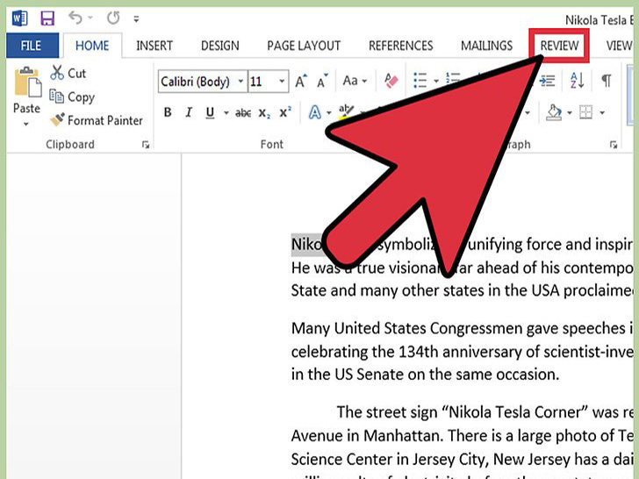Viewport: 639px width, 479px height.
Task: Click the Paste clipboard icon
Action: [x=26, y=82]
